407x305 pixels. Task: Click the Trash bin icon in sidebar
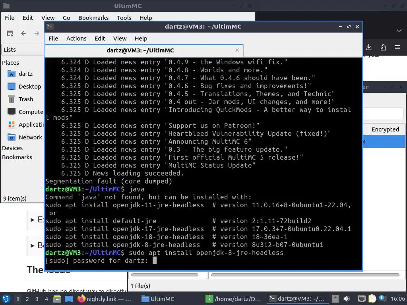tap(12, 99)
